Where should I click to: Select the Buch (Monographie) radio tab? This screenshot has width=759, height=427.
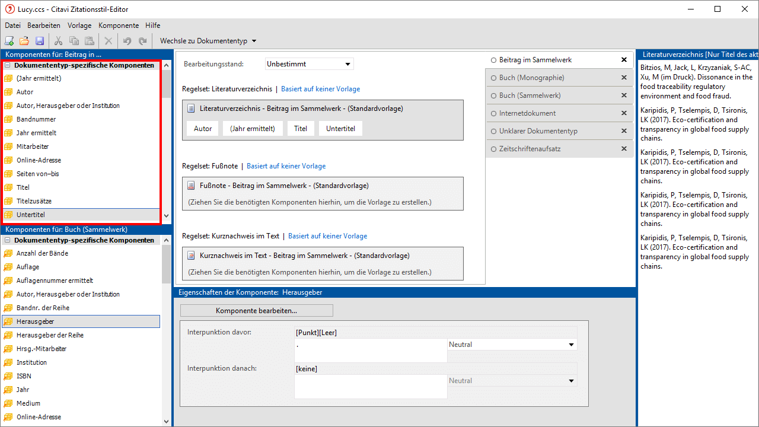531,78
